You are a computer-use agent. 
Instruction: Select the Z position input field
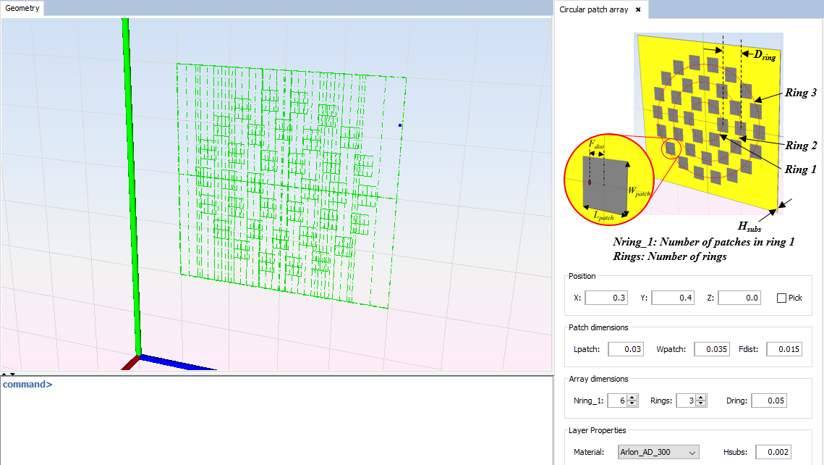pos(739,298)
